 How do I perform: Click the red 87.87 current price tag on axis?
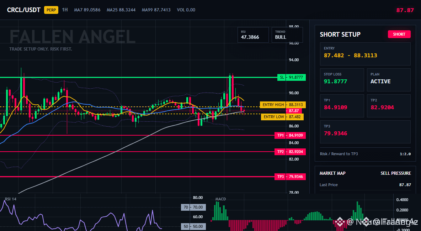click(x=294, y=111)
